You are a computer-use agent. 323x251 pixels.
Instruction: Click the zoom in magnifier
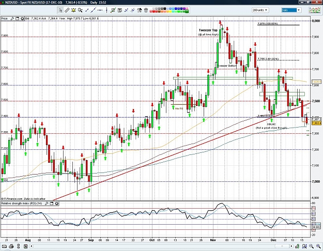click(318, 246)
